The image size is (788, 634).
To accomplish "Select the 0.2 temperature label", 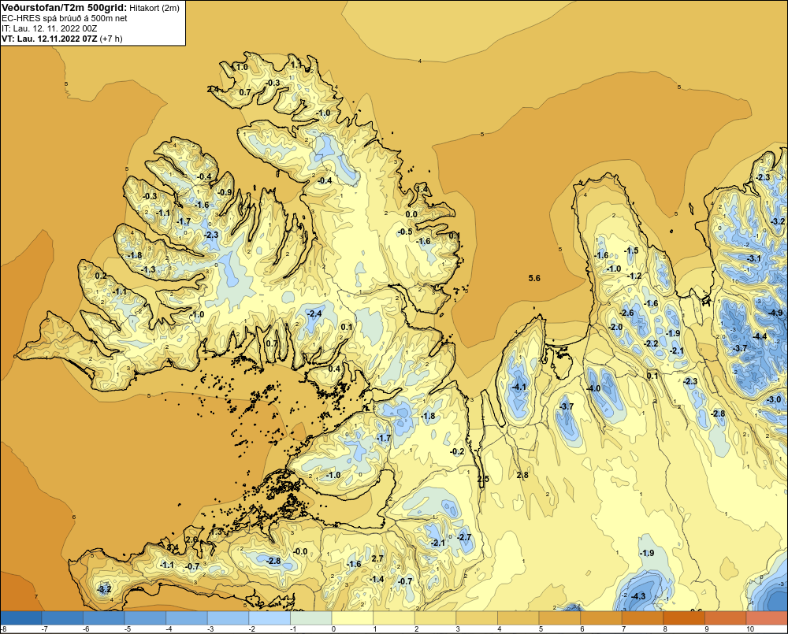I will [101, 276].
